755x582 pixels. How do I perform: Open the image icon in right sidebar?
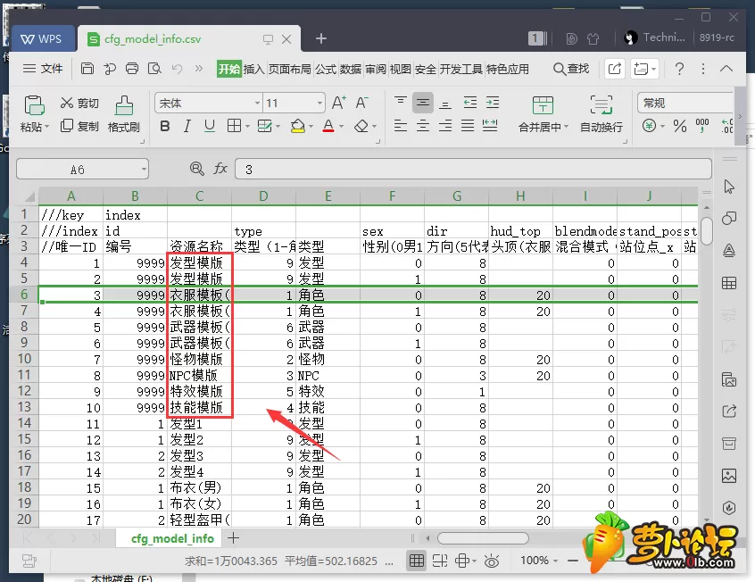[x=729, y=476]
